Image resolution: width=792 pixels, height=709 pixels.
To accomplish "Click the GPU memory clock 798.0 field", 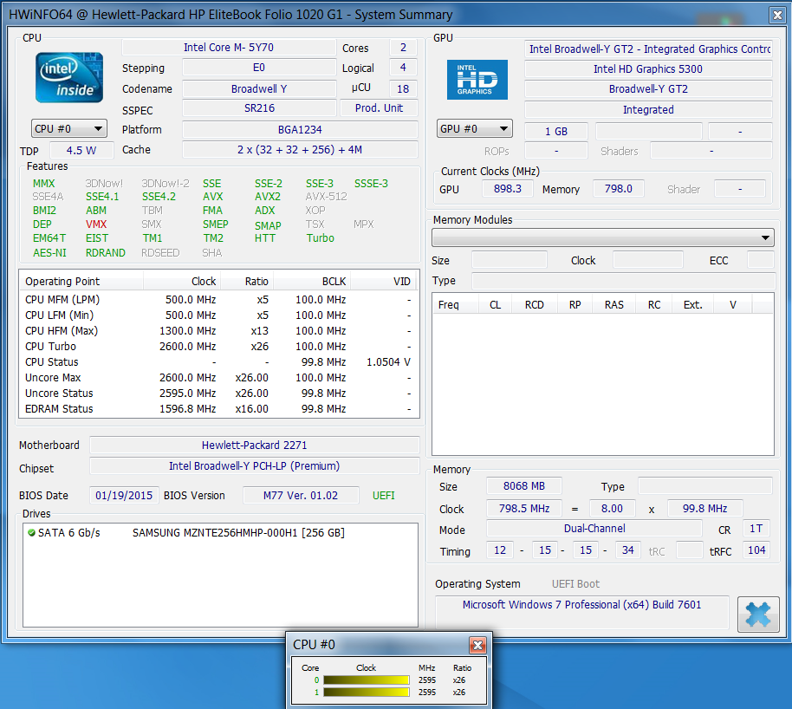I will coord(618,188).
